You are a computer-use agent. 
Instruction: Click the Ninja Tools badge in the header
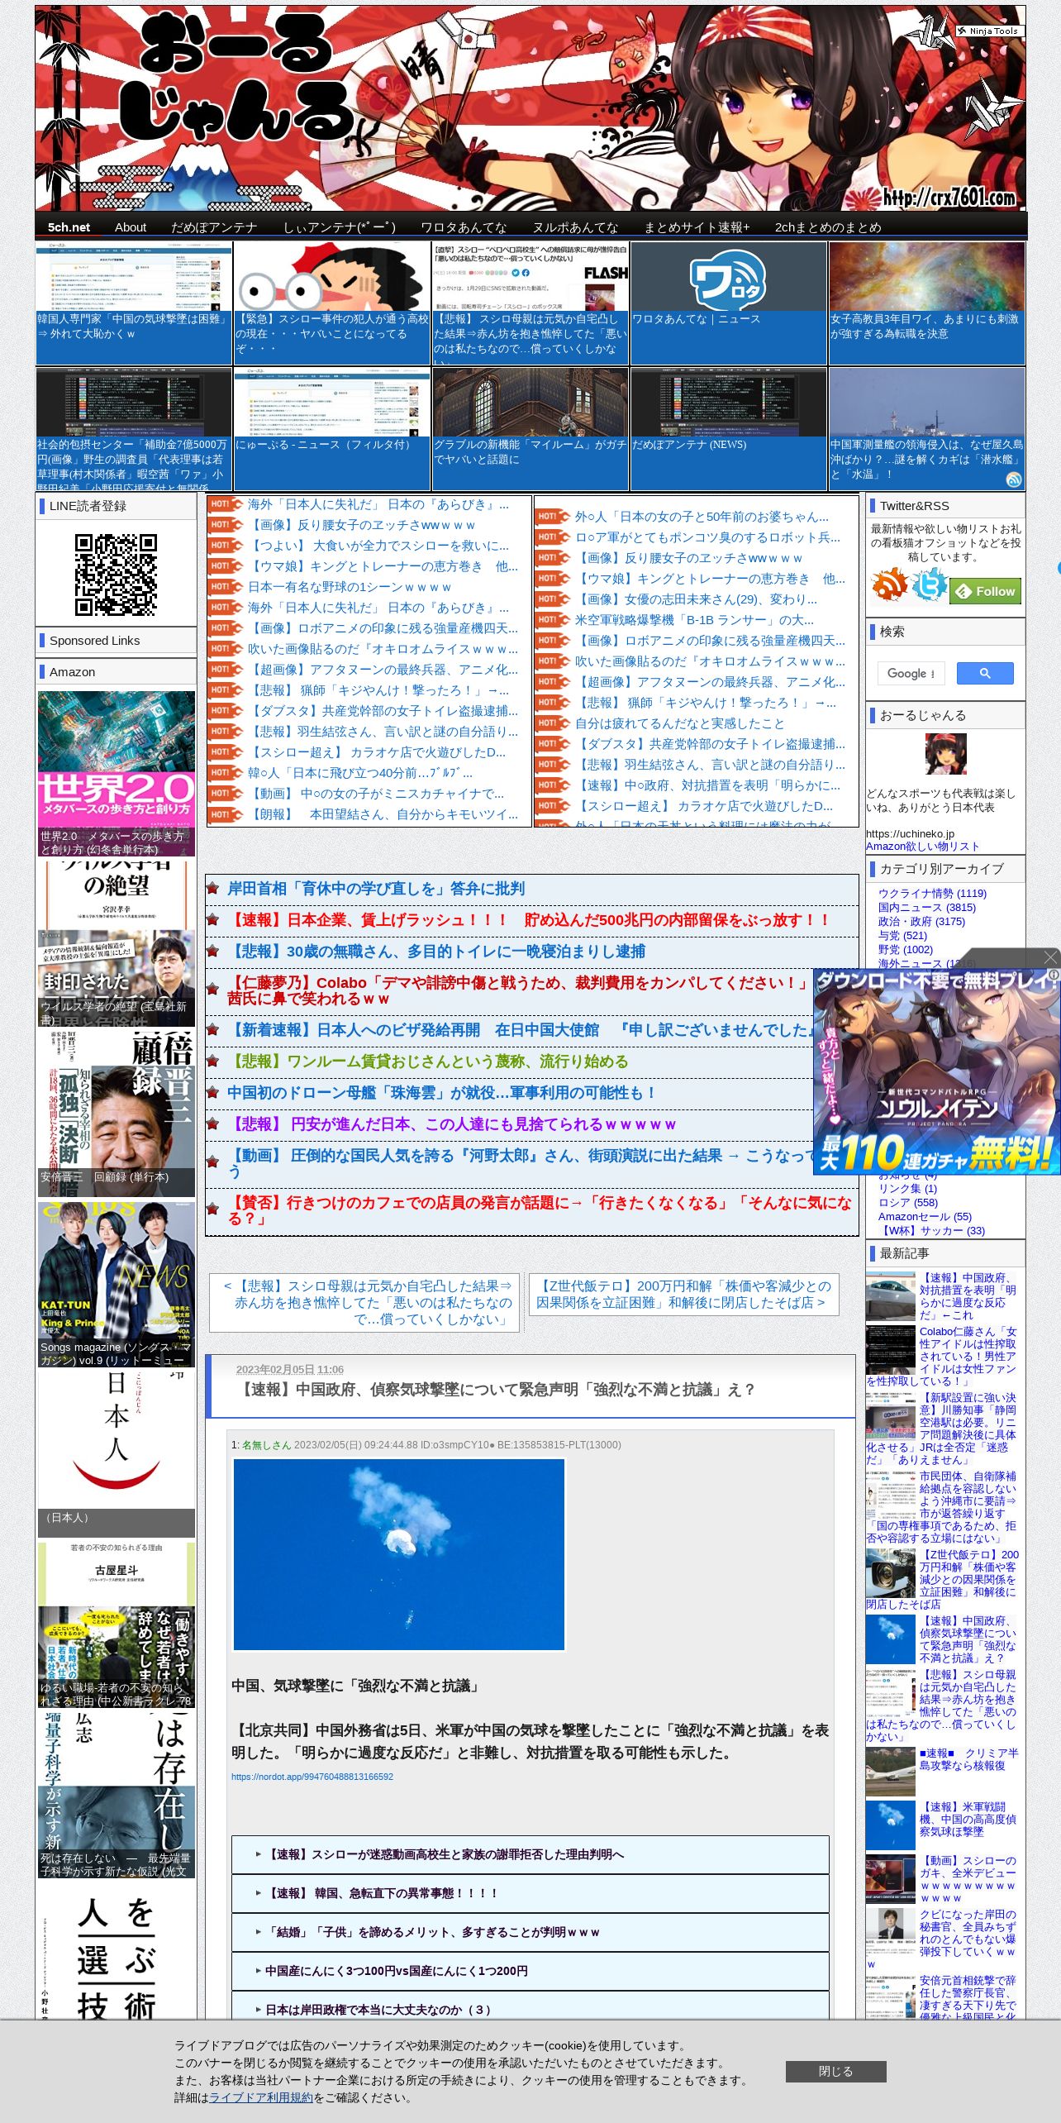pos(989,31)
